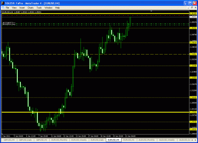Click the yellow 1.32084 price label
This screenshot has height=143, width=198.
(x=193, y=78)
